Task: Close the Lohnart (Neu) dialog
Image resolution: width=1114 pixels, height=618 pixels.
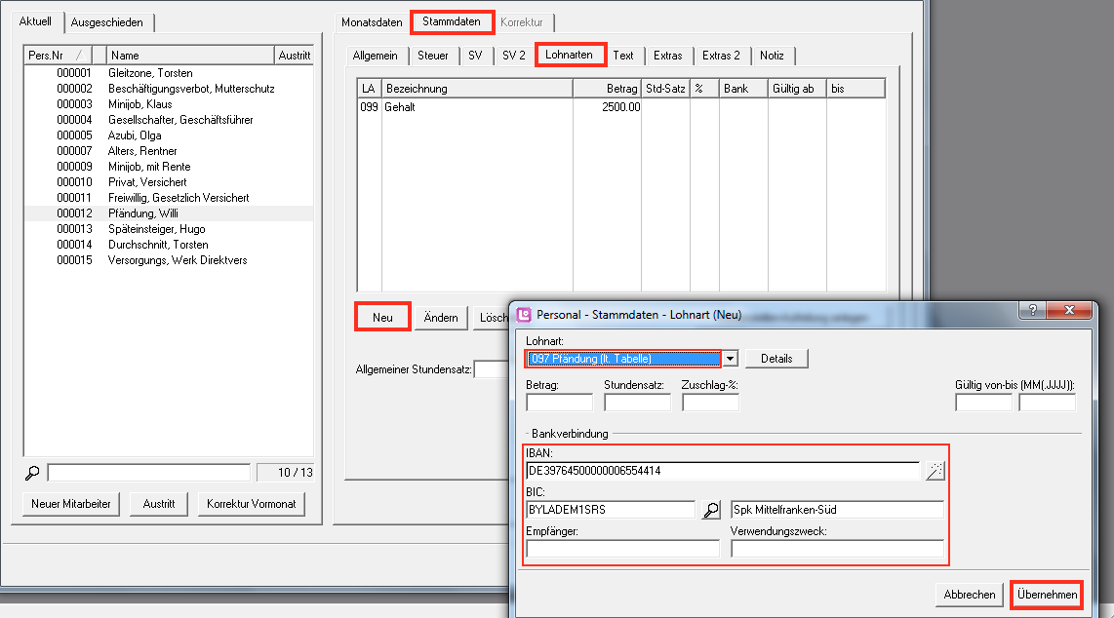Action: [x=1069, y=310]
